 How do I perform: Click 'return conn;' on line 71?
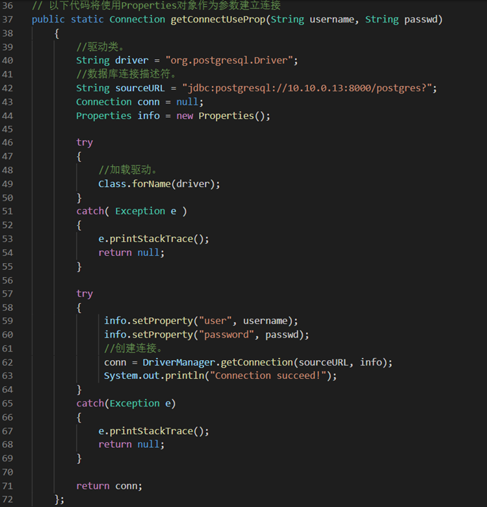(x=109, y=486)
